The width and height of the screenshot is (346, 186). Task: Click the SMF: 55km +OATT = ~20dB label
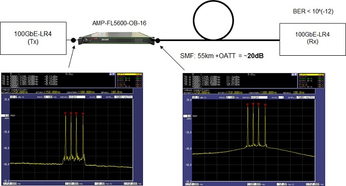[222, 56]
